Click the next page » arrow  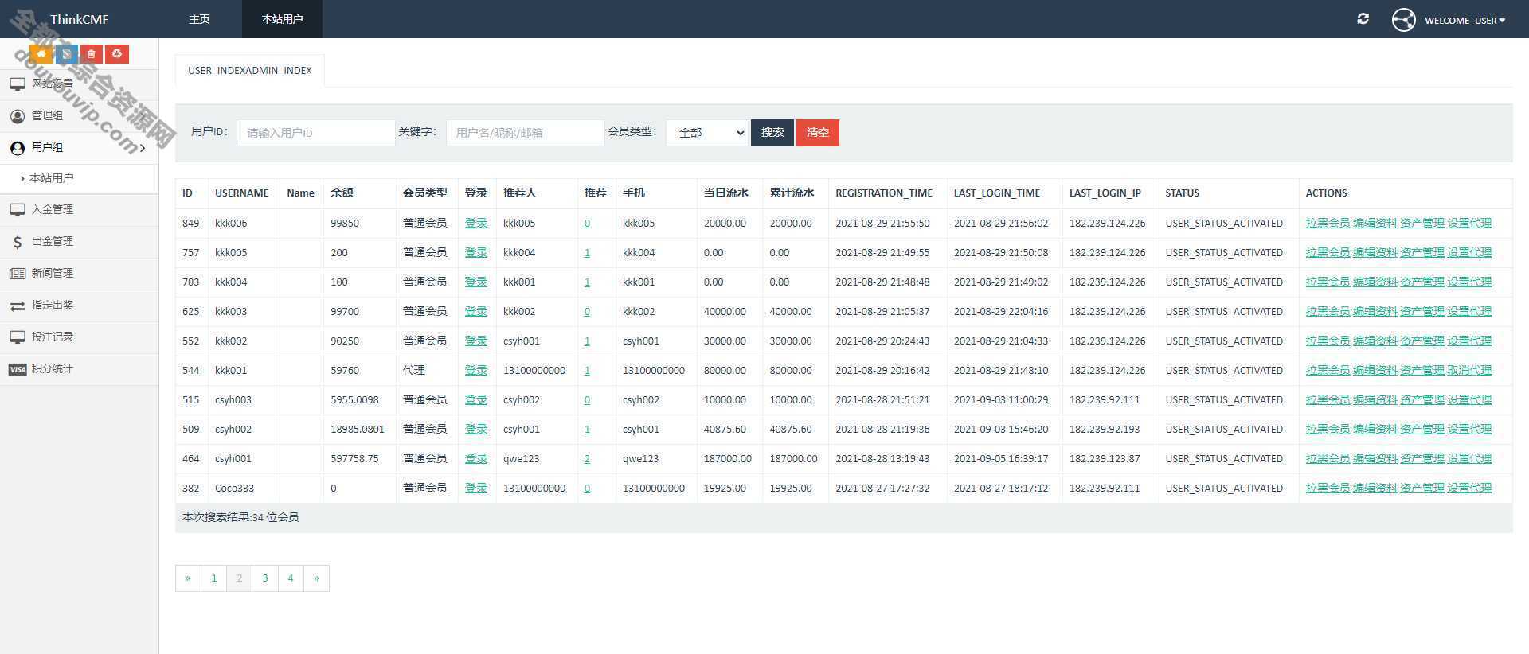point(316,578)
